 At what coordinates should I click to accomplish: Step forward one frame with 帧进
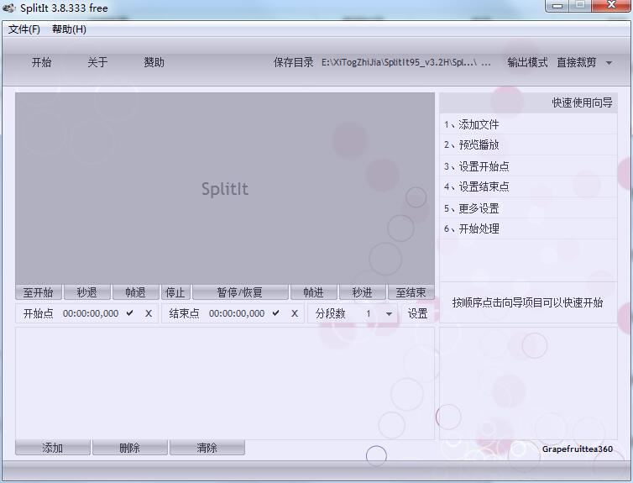pyautogui.click(x=313, y=292)
